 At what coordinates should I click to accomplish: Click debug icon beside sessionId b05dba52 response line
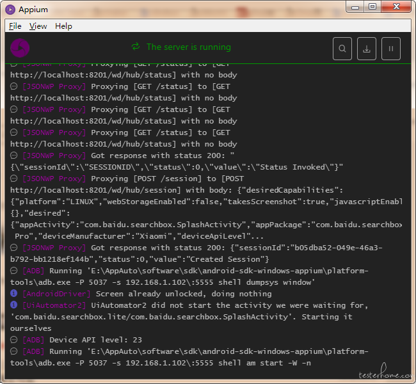(14, 248)
